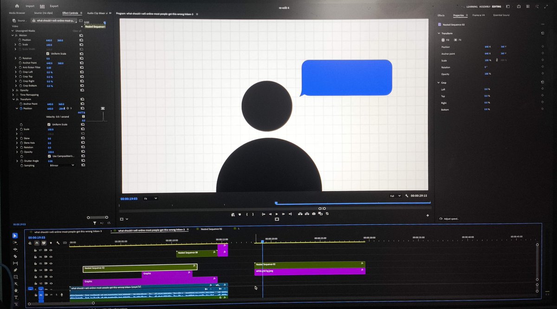Click Scale value field in Properties panel
Viewport: 557px width, 309px height.
(x=487, y=60)
